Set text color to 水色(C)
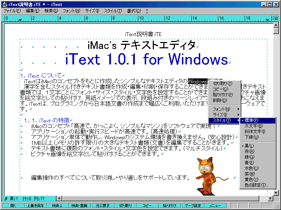 coord(258,168)
